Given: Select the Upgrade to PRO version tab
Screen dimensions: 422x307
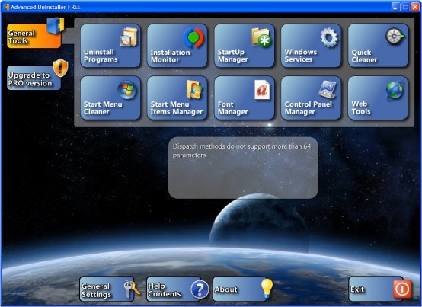Looking at the screenshot, I should (x=34, y=78).
